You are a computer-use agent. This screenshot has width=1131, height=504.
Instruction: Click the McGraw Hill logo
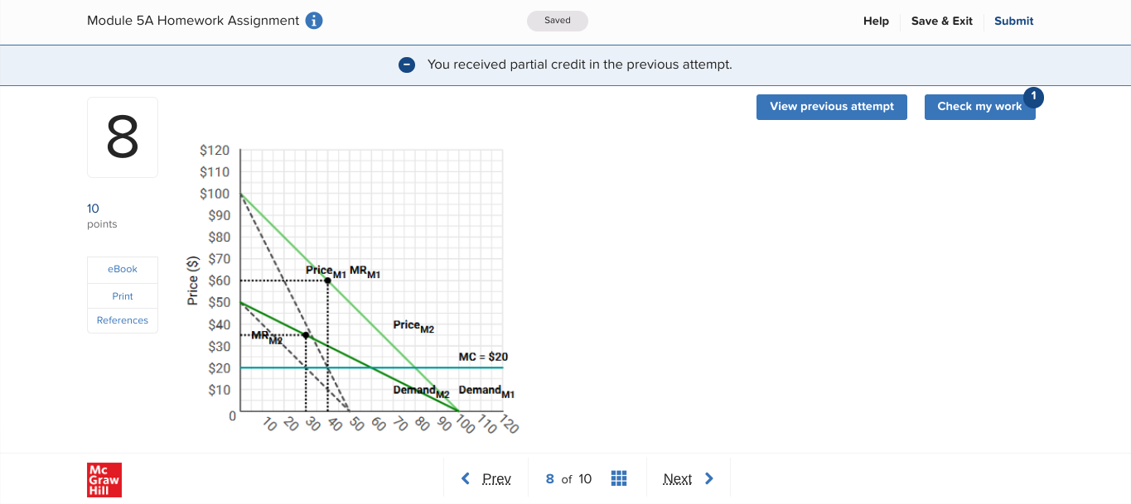[104, 480]
